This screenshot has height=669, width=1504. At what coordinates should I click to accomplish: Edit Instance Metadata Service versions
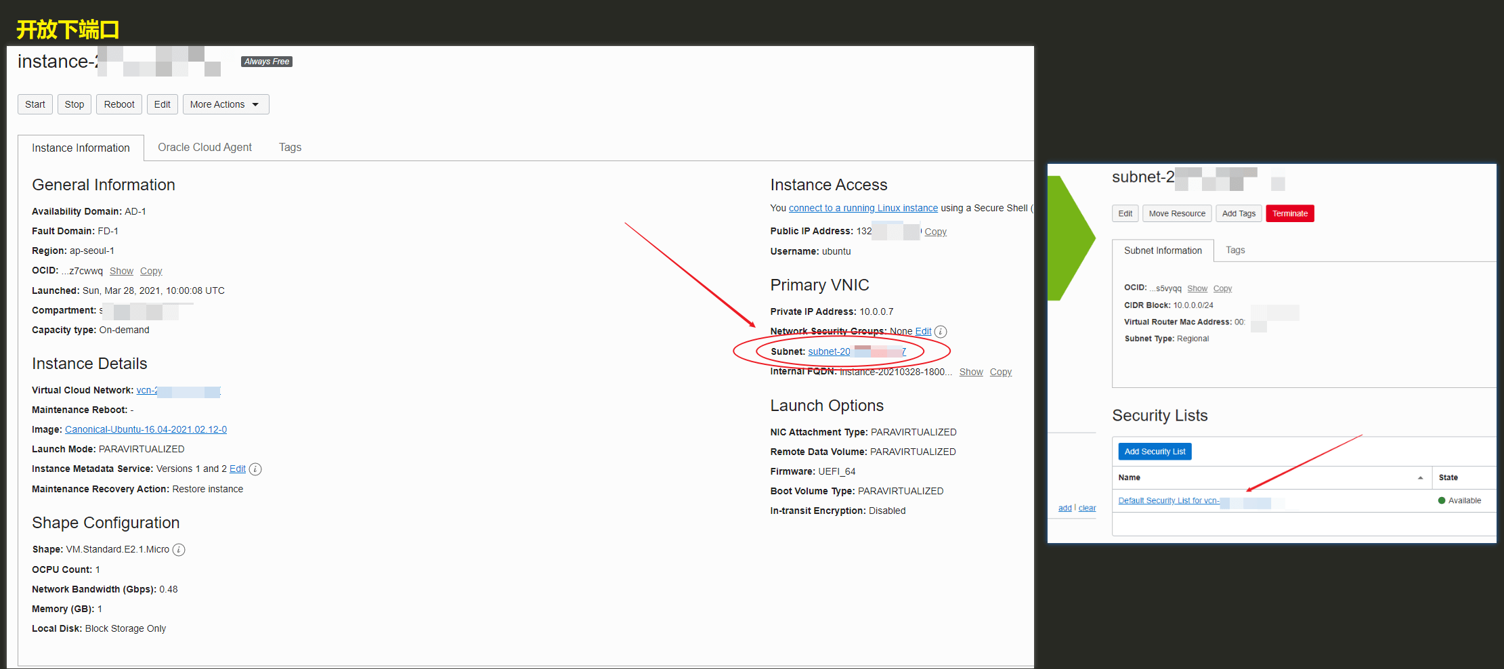(x=238, y=469)
